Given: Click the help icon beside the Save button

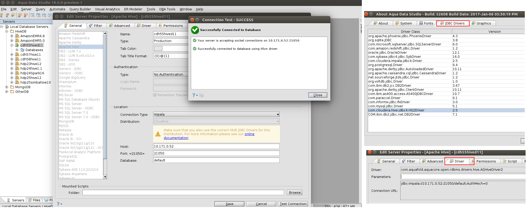Looking at the screenshot, I should pos(58,204).
